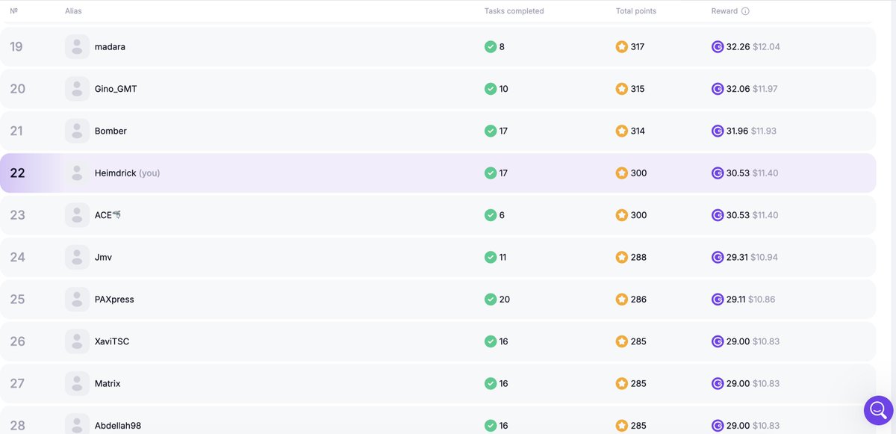Viewport: 896px width, 434px height.
Task: Select the alias "Jmv"
Action: pos(103,257)
